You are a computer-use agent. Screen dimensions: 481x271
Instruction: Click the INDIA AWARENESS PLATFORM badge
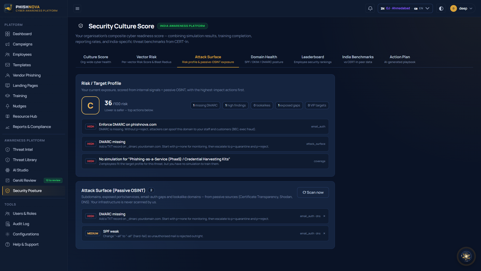[182, 26]
